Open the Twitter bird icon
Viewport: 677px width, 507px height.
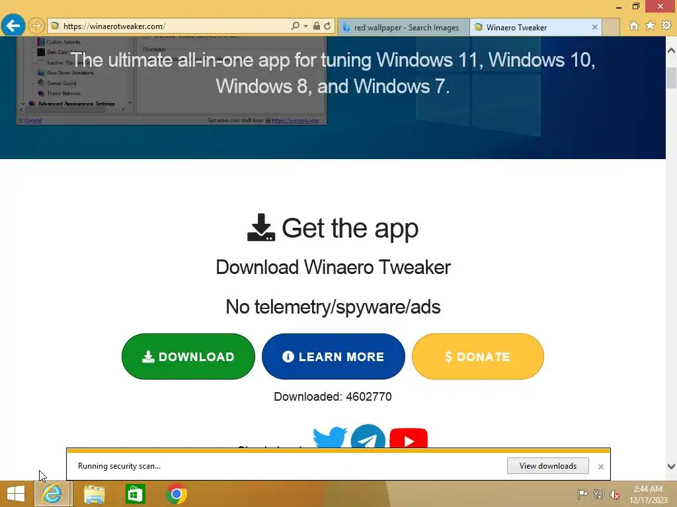[x=331, y=438]
